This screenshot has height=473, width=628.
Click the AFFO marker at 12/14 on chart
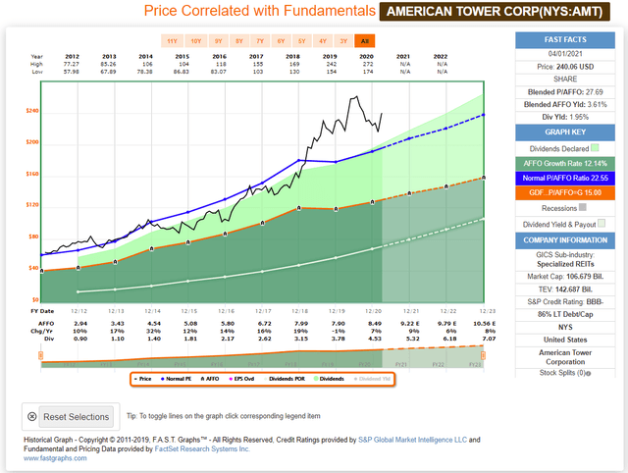click(x=152, y=249)
